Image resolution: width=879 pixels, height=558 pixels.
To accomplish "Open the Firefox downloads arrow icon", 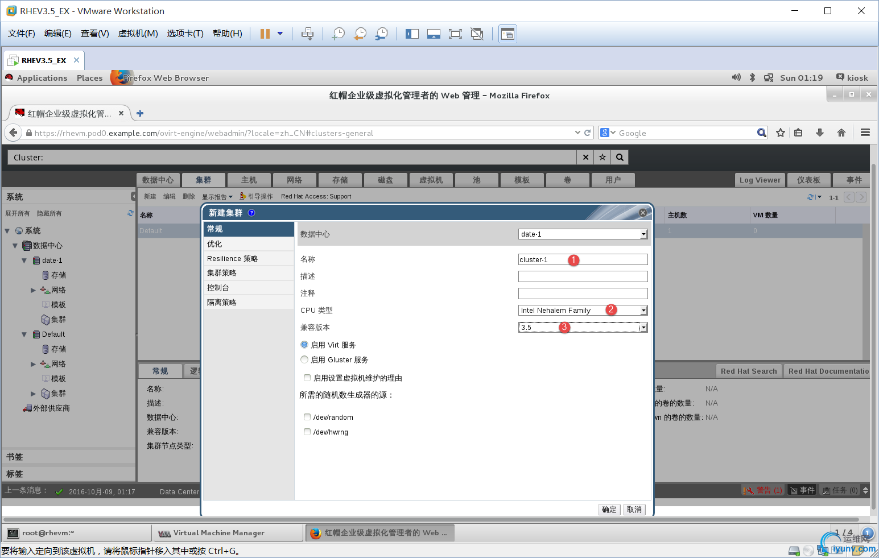I will 820,133.
